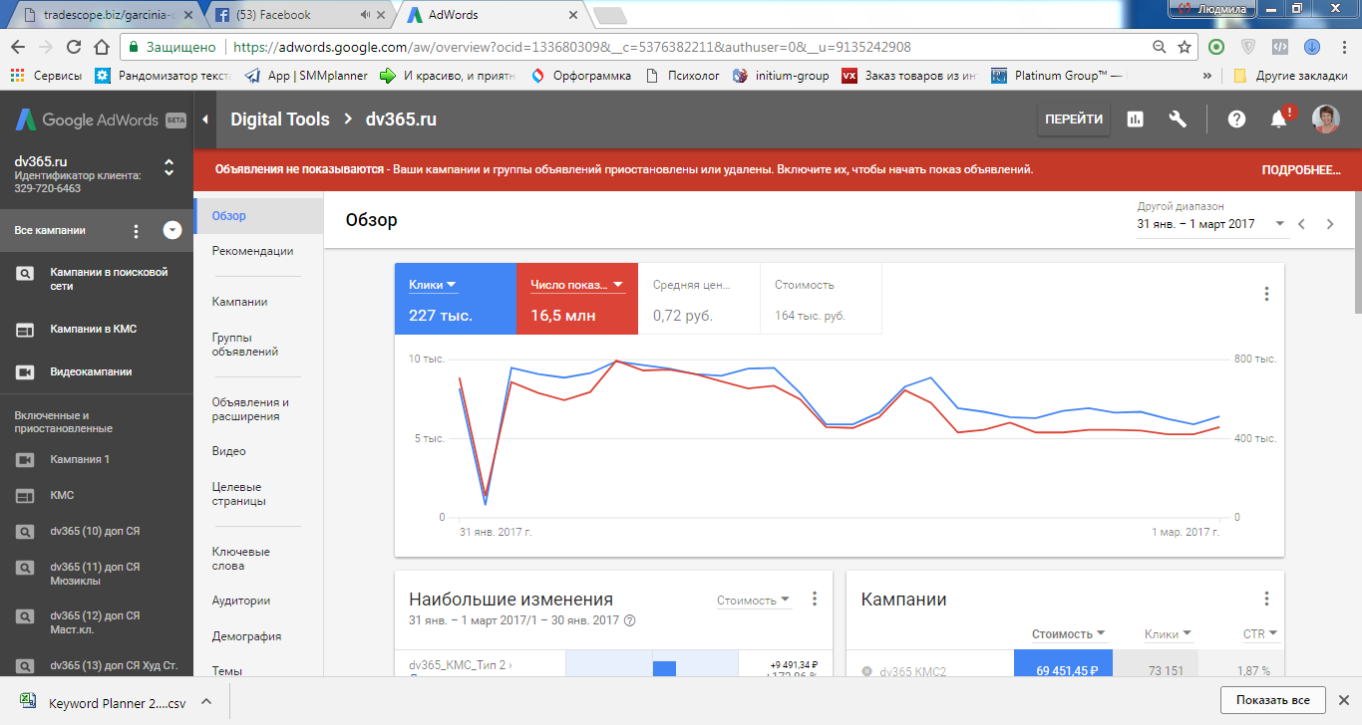Open the Кампании page in menu
This screenshot has height=725, width=1362.
(239, 302)
